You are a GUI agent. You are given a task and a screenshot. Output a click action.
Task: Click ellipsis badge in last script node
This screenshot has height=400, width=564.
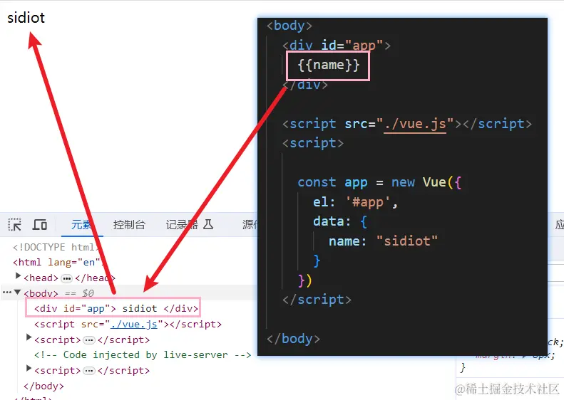[89, 371]
